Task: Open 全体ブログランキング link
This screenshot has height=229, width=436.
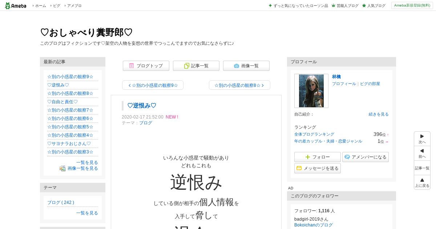Action: pyautogui.click(x=314, y=134)
